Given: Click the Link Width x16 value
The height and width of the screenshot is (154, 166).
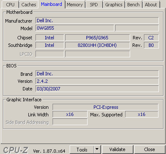Looking at the screenshot, I should [70, 114].
